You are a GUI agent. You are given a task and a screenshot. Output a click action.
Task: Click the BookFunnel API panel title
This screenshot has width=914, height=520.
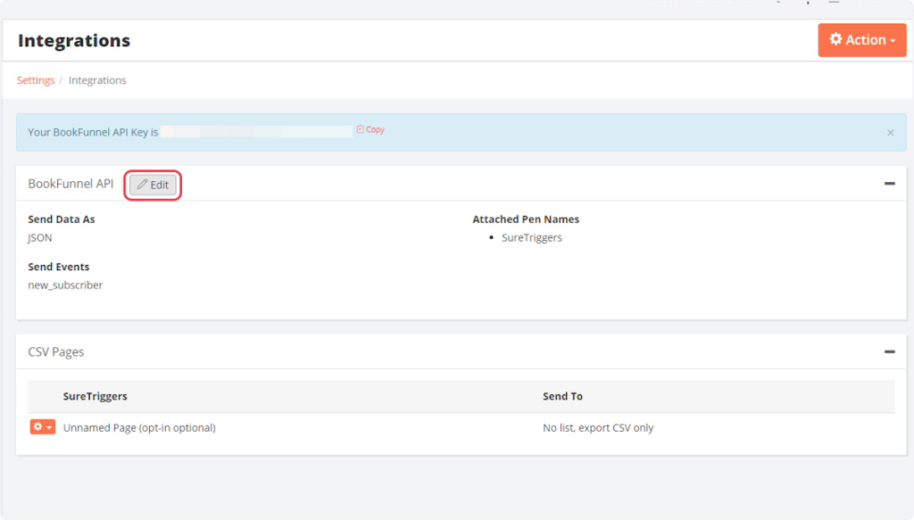[x=71, y=184]
